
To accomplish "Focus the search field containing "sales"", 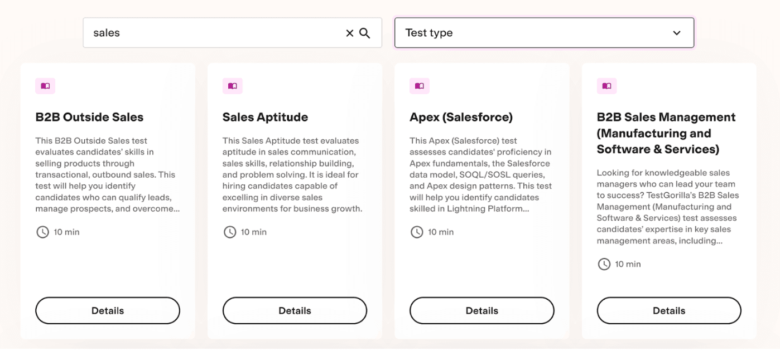I will coord(212,33).
